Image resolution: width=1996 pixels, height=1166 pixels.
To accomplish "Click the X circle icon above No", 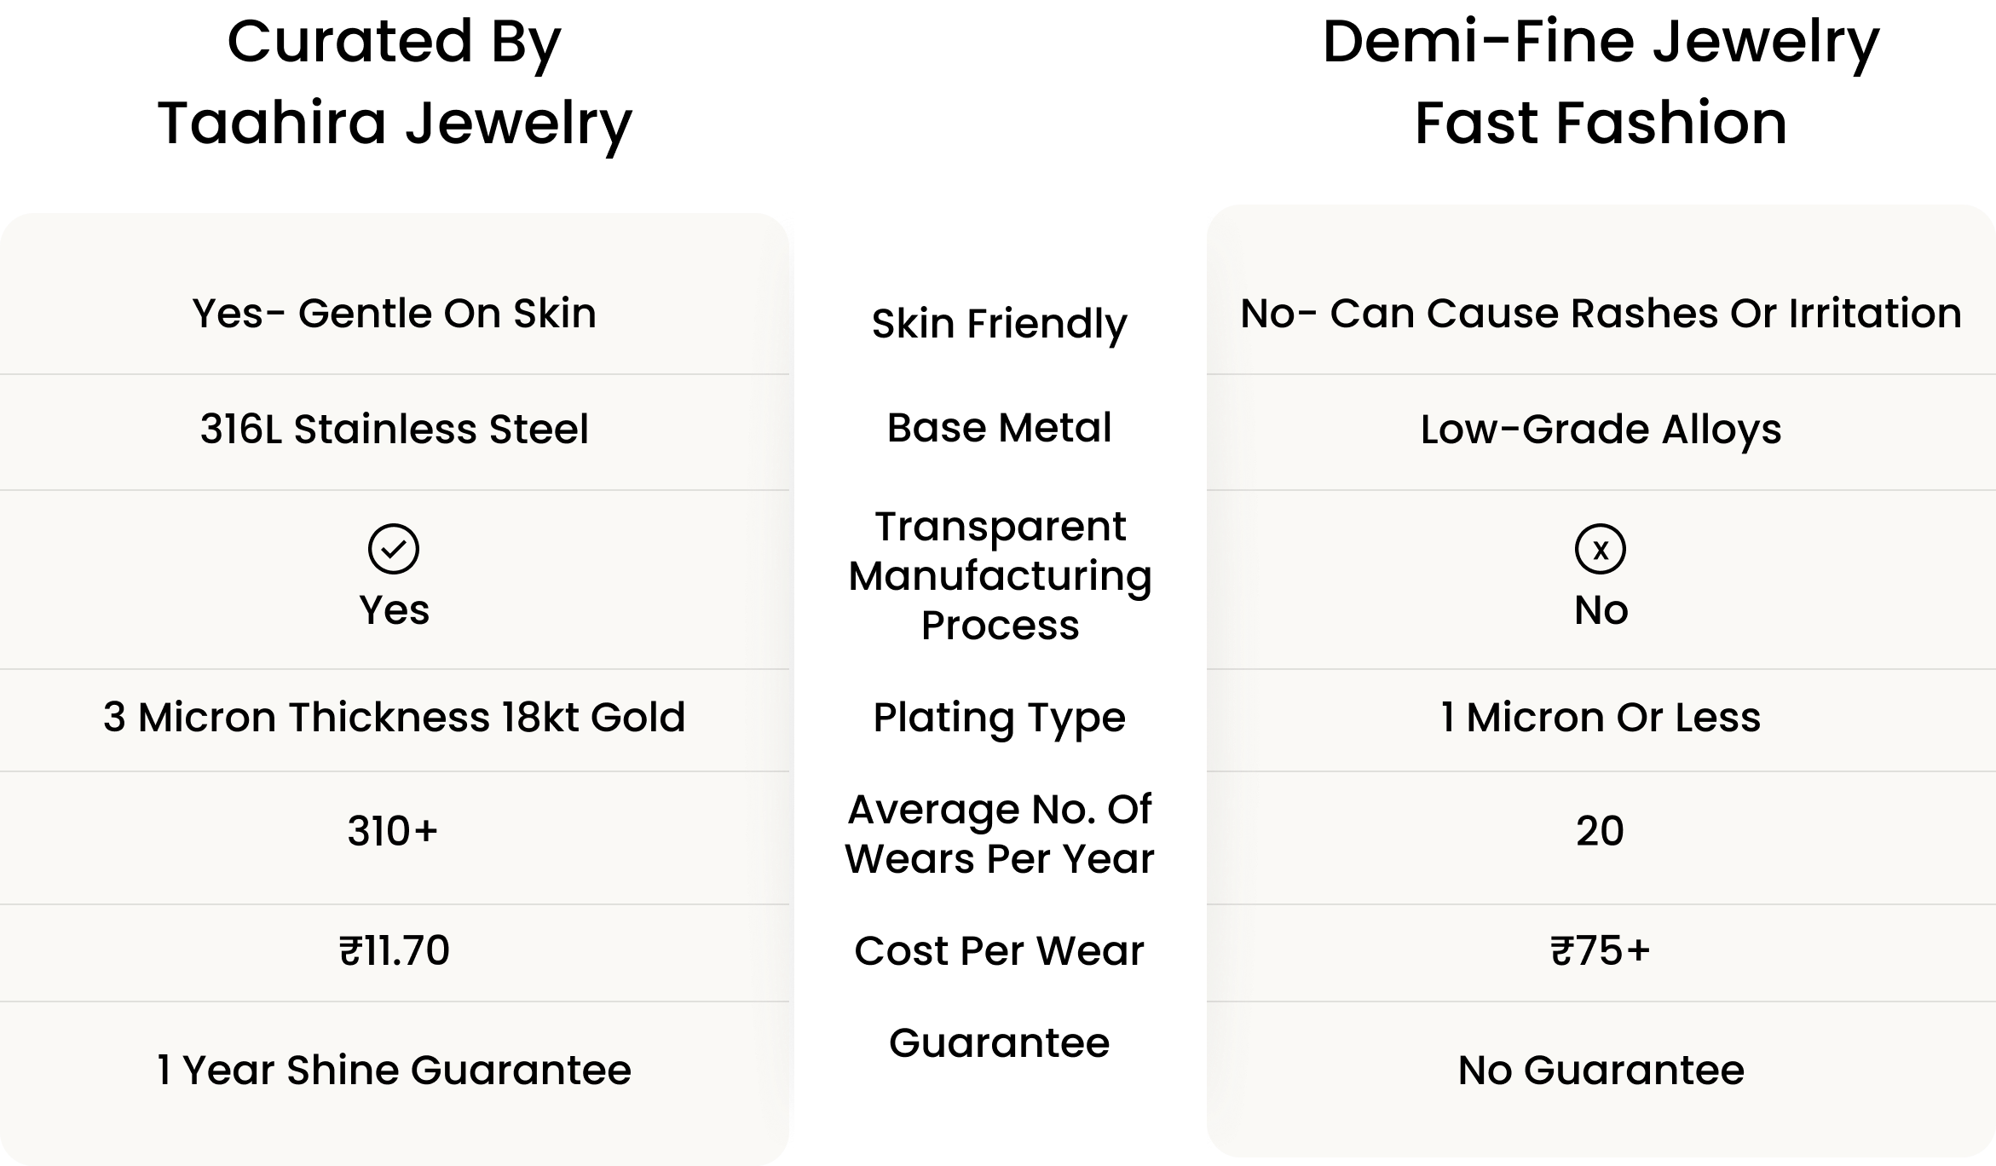I will pyautogui.click(x=1600, y=548).
